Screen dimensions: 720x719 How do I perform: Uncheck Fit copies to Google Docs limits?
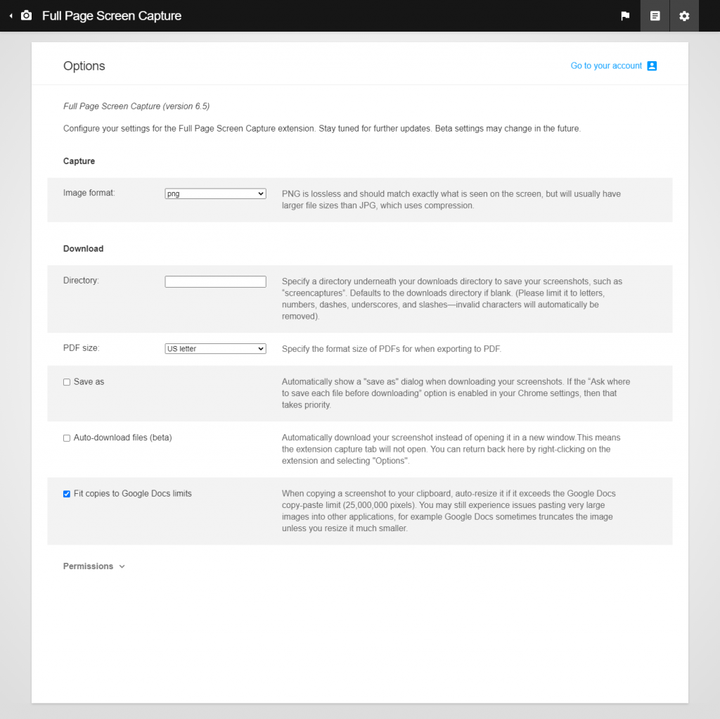tap(67, 494)
